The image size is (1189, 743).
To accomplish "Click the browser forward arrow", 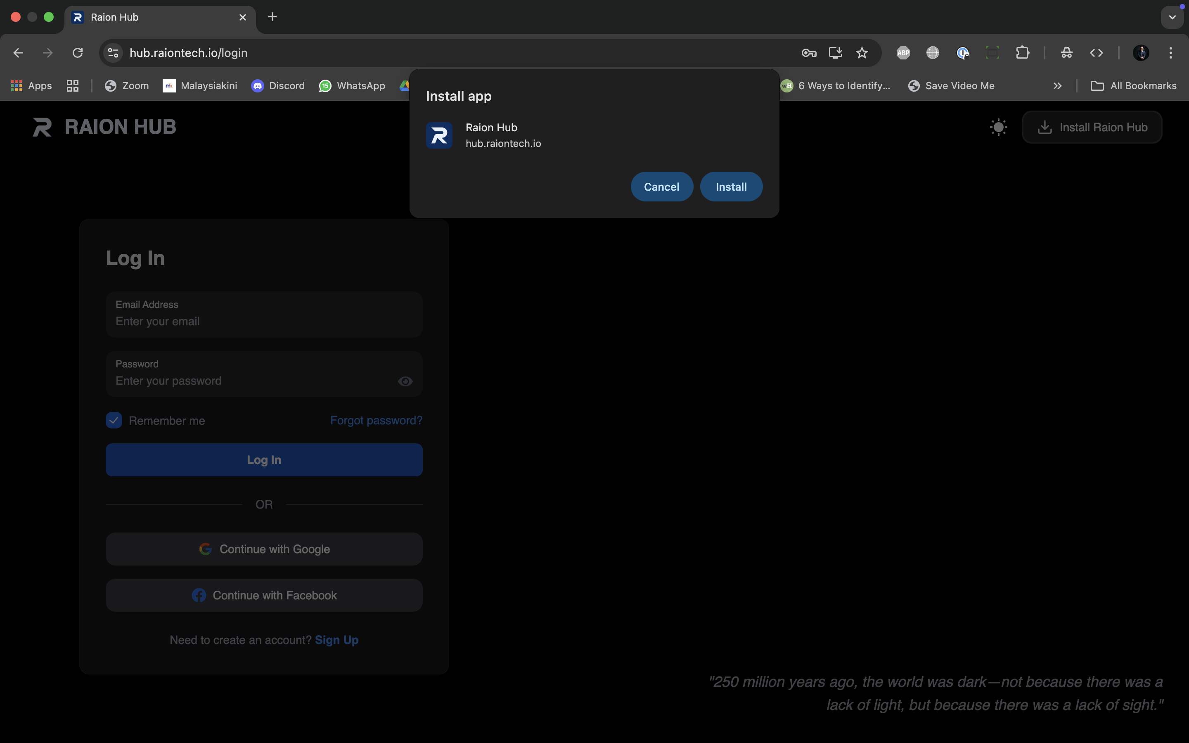I will click(x=47, y=52).
